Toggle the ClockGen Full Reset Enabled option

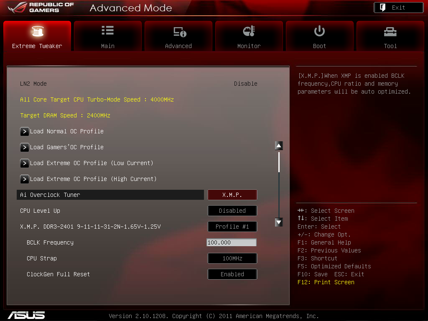click(x=232, y=274)
